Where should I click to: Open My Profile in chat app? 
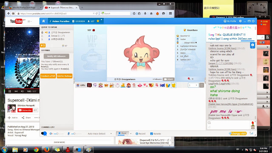pyautogui.click(x=230, y=21)
